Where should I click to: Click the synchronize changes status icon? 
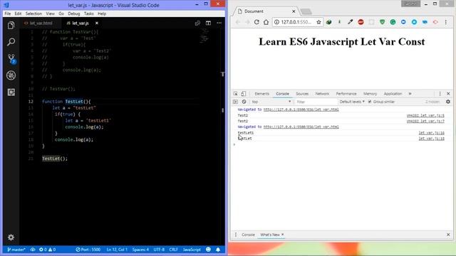[33, 250]
